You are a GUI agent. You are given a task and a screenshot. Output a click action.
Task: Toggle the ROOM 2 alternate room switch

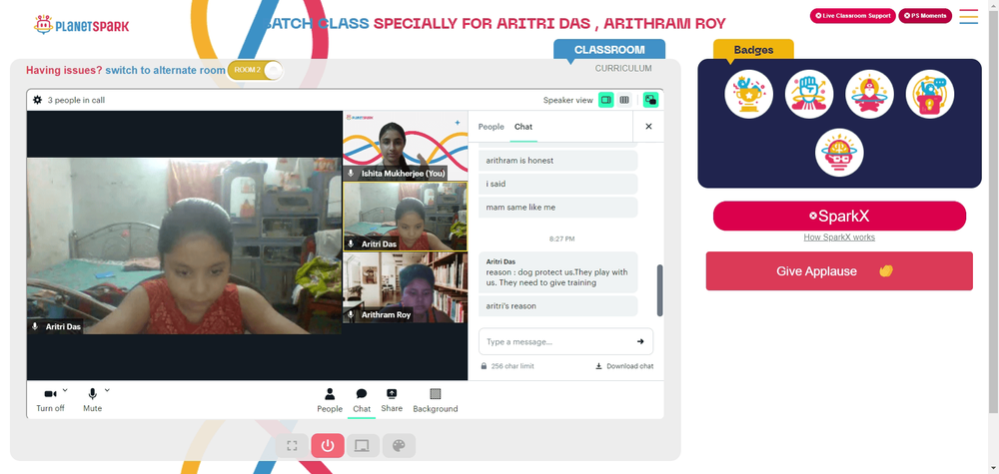255,70
